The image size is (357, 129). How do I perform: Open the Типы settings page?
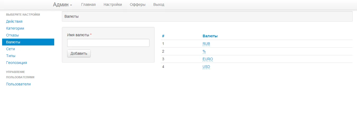point(11,56)
